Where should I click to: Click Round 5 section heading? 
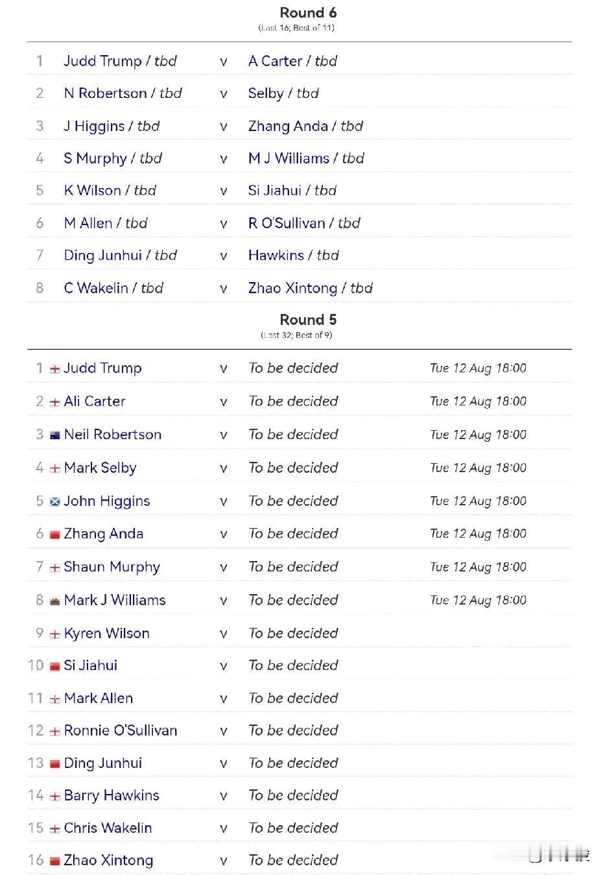(x=308, y=320)
